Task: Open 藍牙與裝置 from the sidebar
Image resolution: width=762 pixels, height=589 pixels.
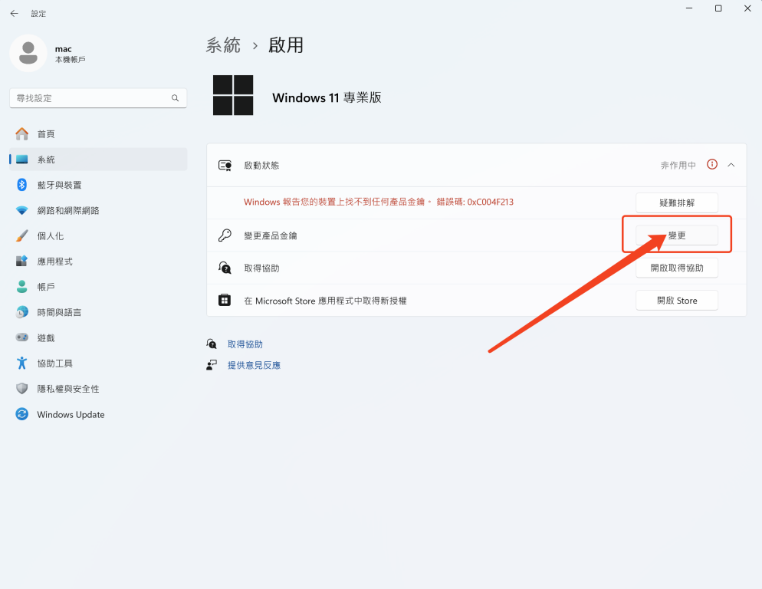Action: (59, 185)
